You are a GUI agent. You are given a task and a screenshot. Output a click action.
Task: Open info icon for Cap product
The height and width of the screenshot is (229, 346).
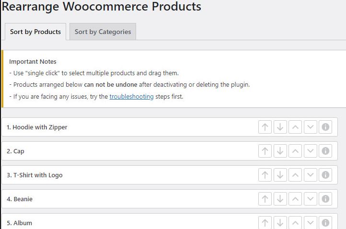point(325,151)
